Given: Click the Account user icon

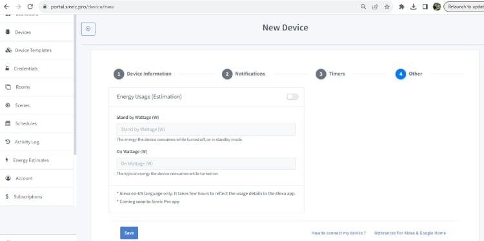Looking at the screenshot, I should 8,178.
